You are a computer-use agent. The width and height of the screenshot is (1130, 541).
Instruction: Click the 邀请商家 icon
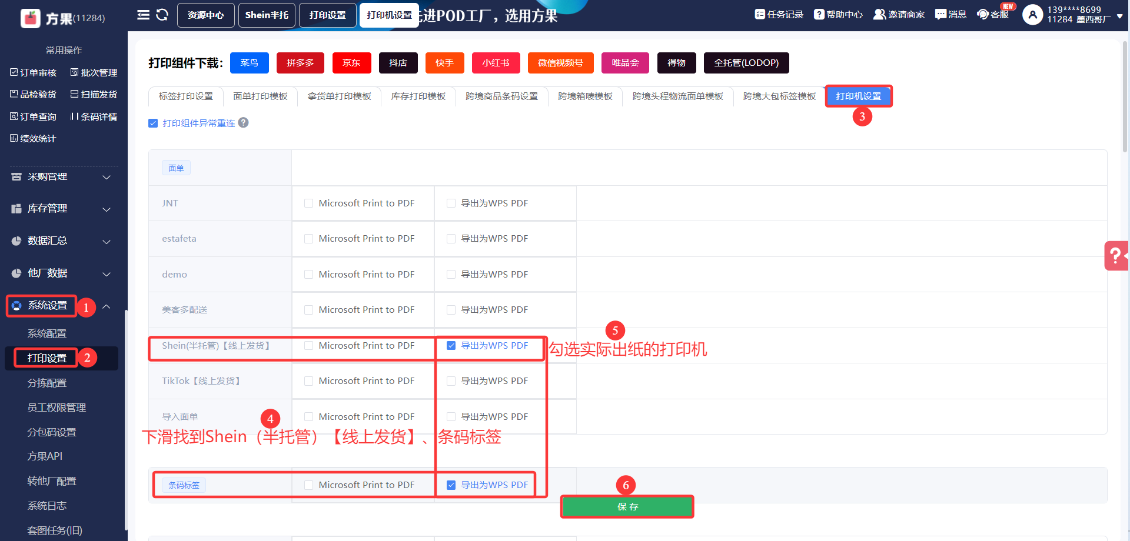(879, 15)
